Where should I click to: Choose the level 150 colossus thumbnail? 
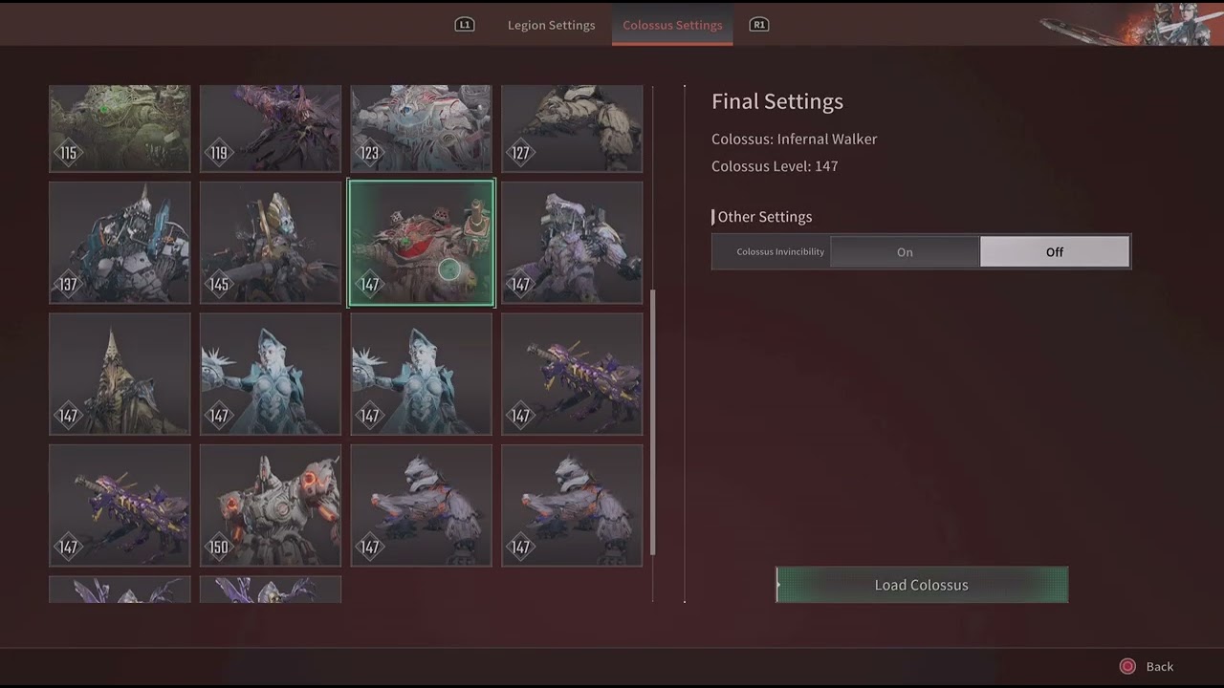(x=271, y=505)
